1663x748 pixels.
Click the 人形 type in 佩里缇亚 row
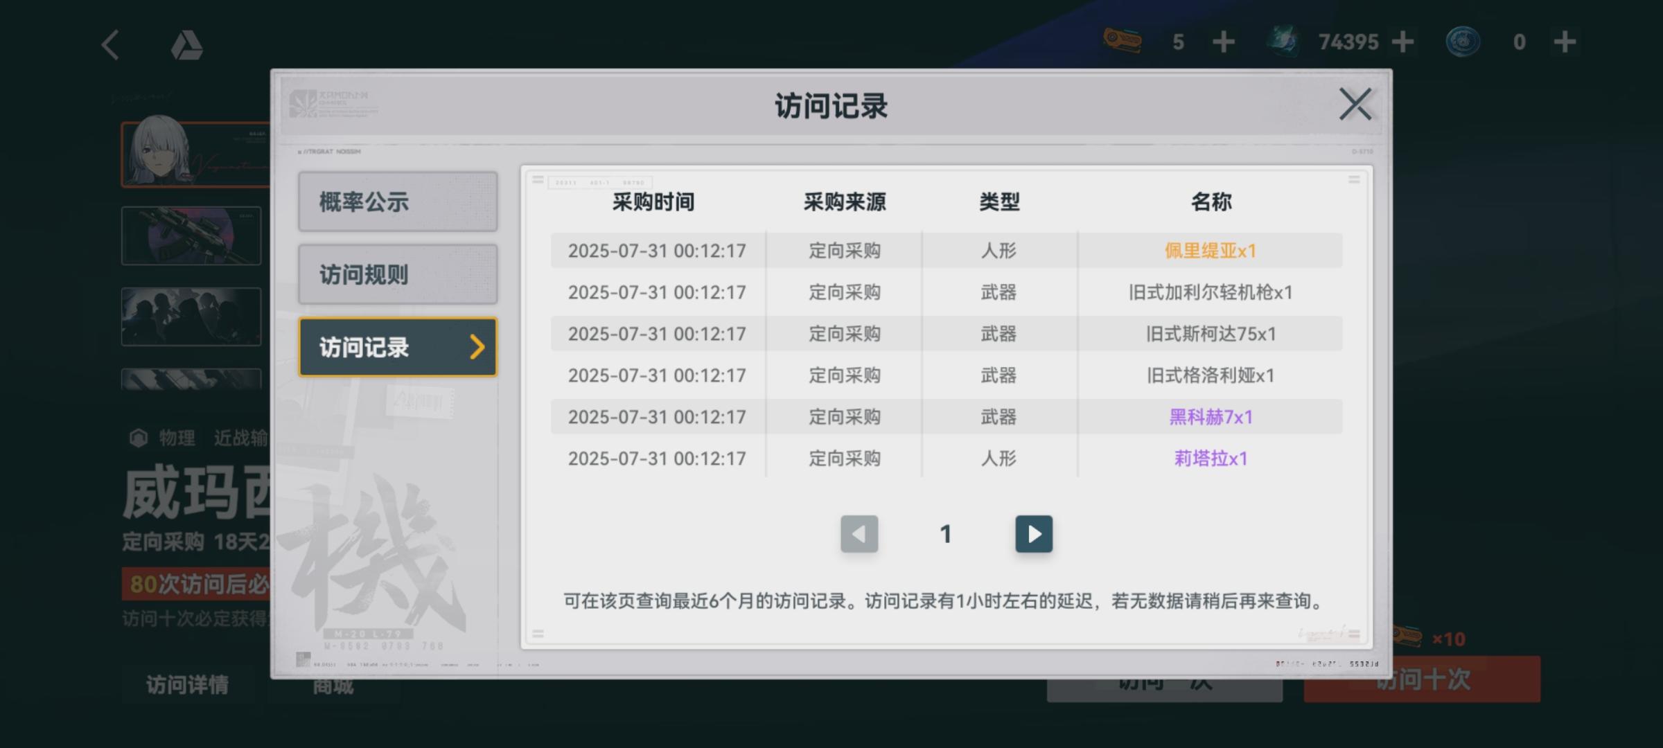coord(998,251)
